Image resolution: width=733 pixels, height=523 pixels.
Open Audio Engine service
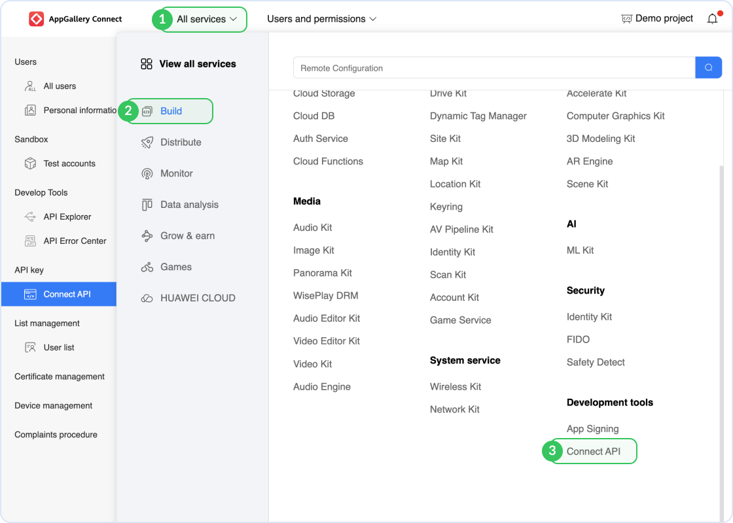322,386
